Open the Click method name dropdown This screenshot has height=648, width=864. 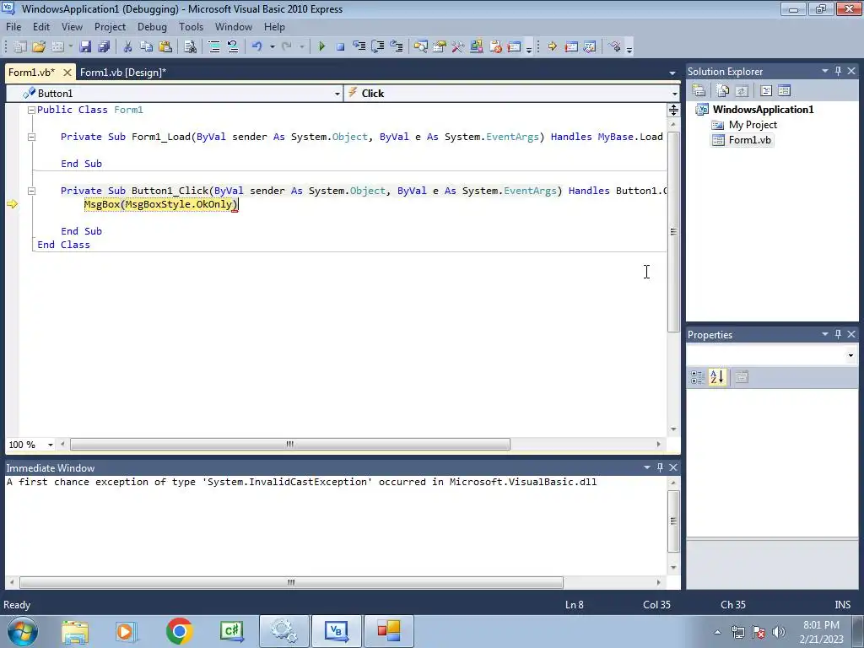(x=674, y=94)
